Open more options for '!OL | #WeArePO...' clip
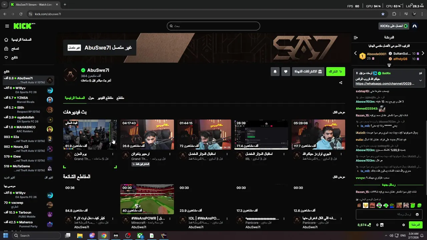427x240 pixels. [227, 219]
